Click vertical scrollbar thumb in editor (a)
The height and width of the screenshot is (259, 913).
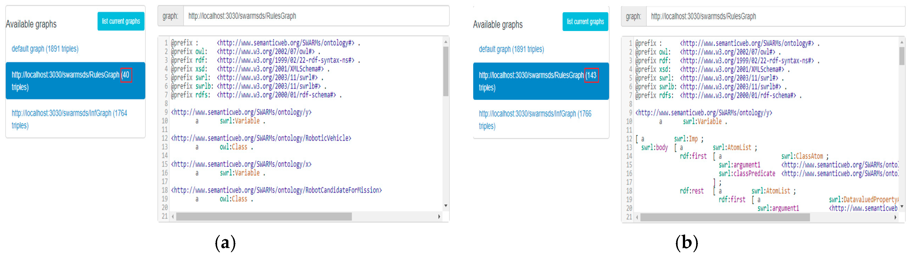[x=445, y=71]
